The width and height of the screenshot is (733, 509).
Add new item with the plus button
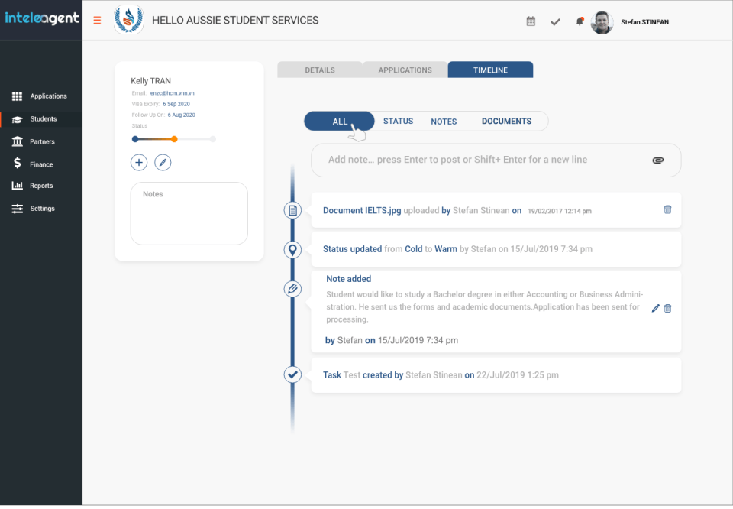pyautogui.click(x=138, y=162)
